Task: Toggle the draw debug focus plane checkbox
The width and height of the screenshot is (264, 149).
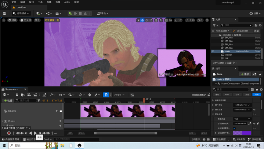Action: tap(234, 128)
